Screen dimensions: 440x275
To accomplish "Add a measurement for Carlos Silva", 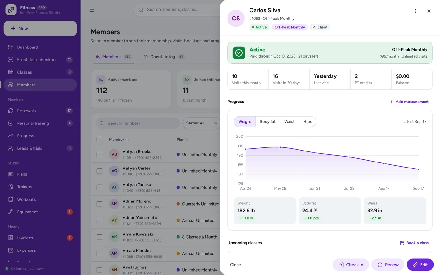I will [x=409, y=102].
